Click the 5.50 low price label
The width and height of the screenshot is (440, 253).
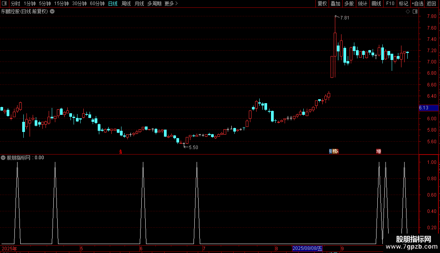pos(194,148)
